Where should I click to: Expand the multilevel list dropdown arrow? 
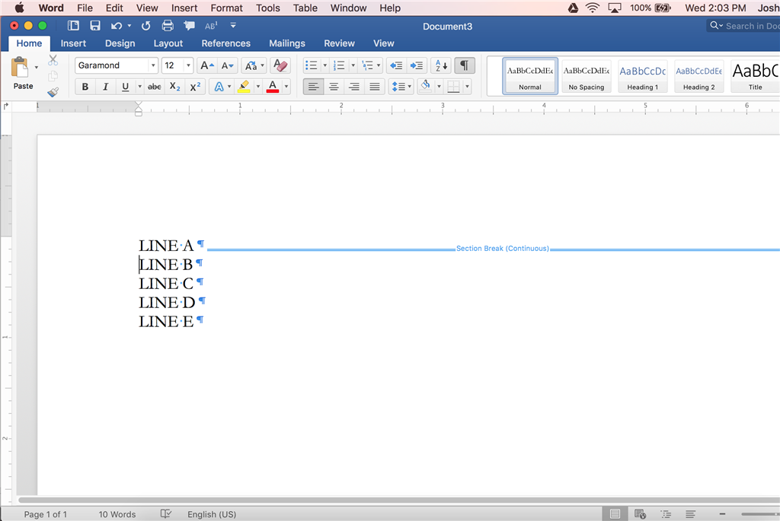coord(379,65)
